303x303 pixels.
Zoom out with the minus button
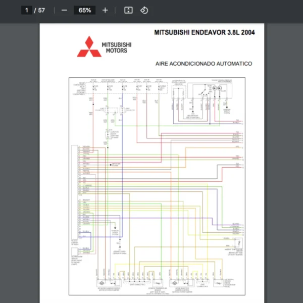(x=64, y=10)
